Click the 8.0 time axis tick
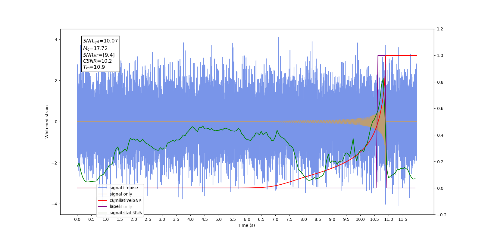 (x=304, y=219)
